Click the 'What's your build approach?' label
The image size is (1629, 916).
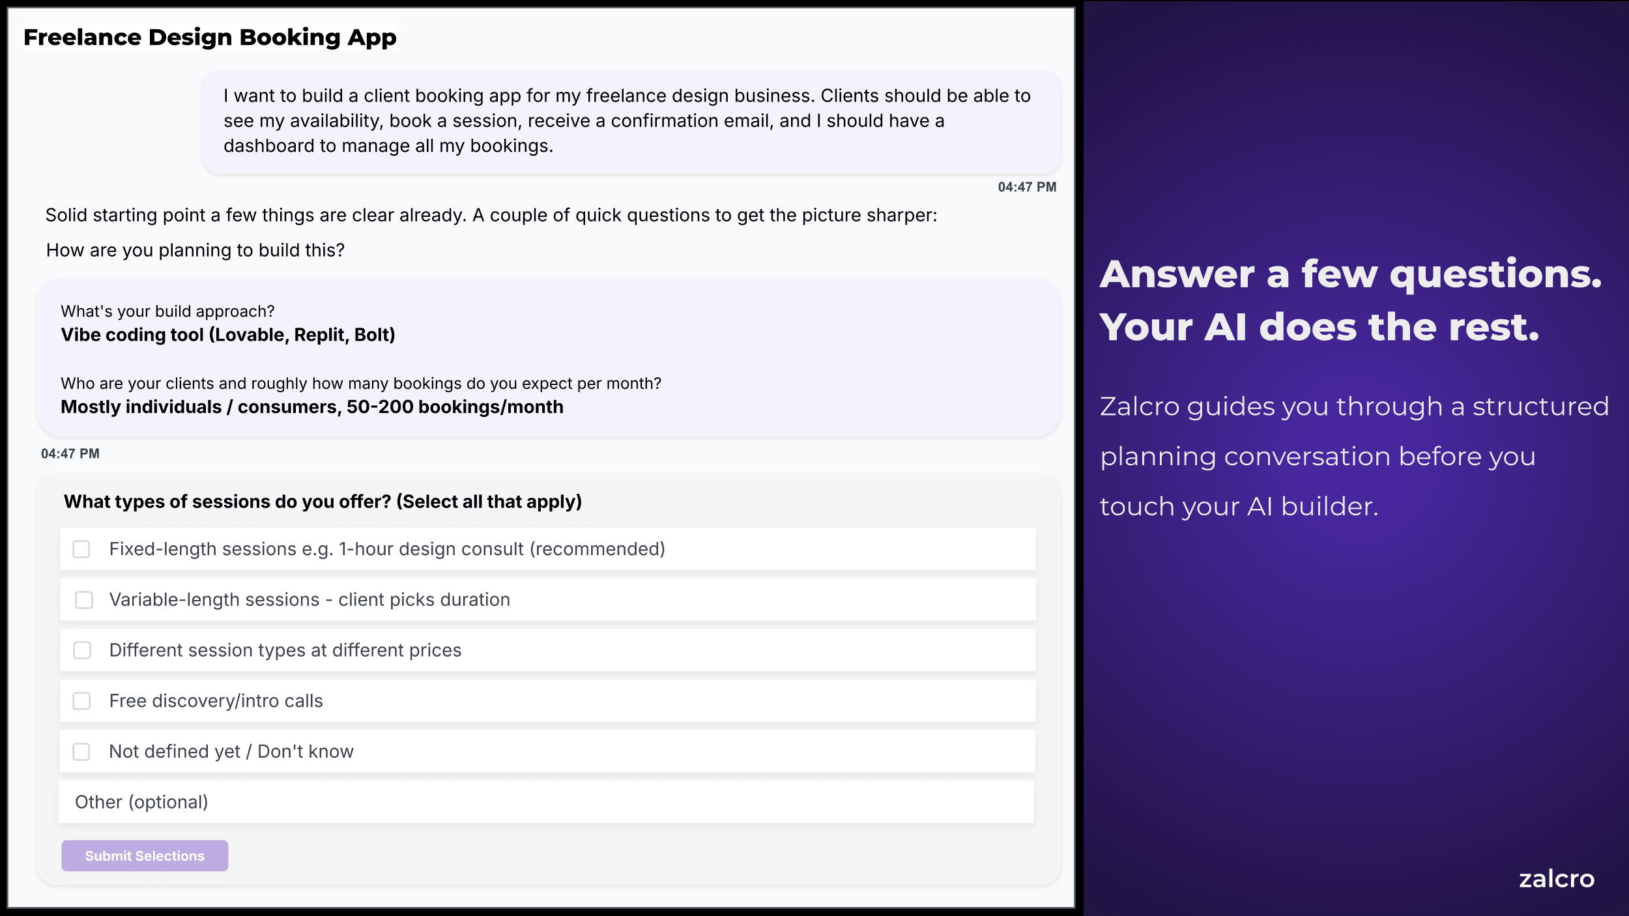pyautogui.click(x=167, y=311)
